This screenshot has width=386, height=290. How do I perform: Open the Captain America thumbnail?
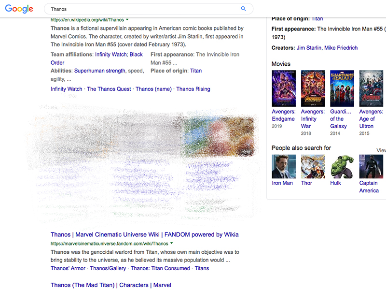tap(371, 166)
